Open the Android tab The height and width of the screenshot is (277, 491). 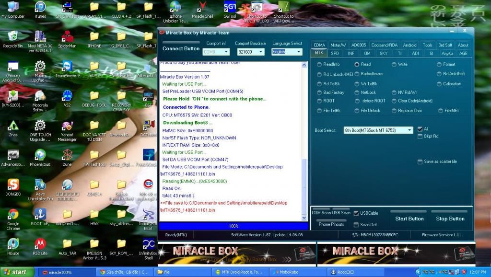pyautogui.click(x=409, y=45)
